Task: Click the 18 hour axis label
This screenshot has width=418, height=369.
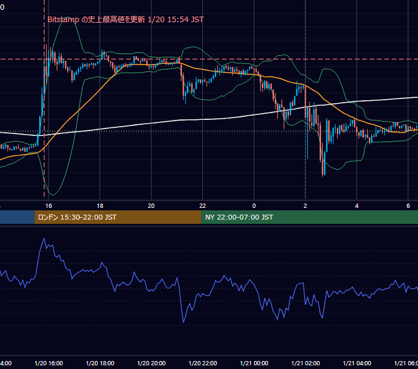Action: click(x=100, y=205)
